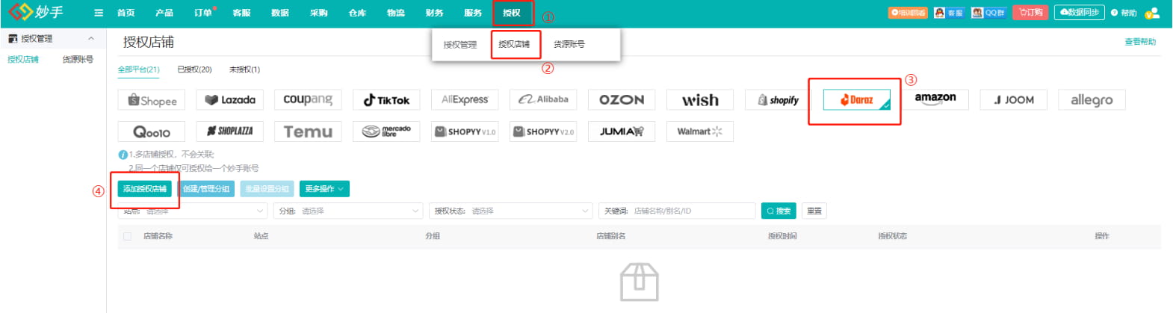Select the TikTok platform logo

386,100
